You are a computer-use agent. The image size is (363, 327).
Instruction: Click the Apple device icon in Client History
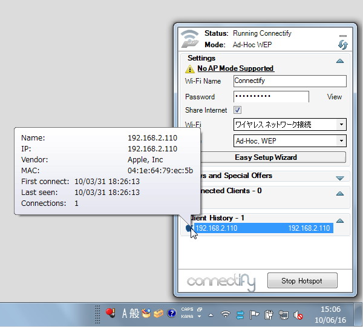[189, 228]
